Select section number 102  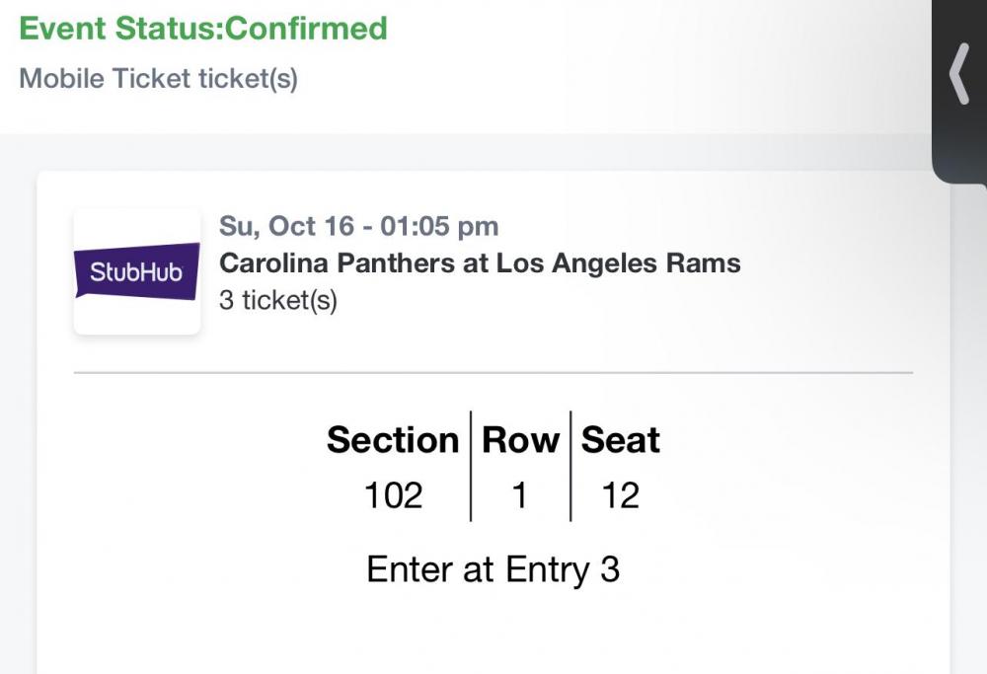[393, 494]
